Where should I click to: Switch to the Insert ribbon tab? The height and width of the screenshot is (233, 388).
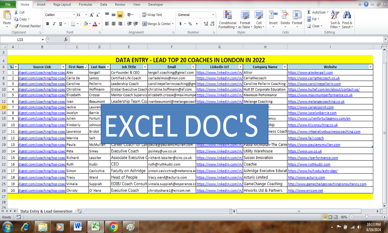pos(41,4)
